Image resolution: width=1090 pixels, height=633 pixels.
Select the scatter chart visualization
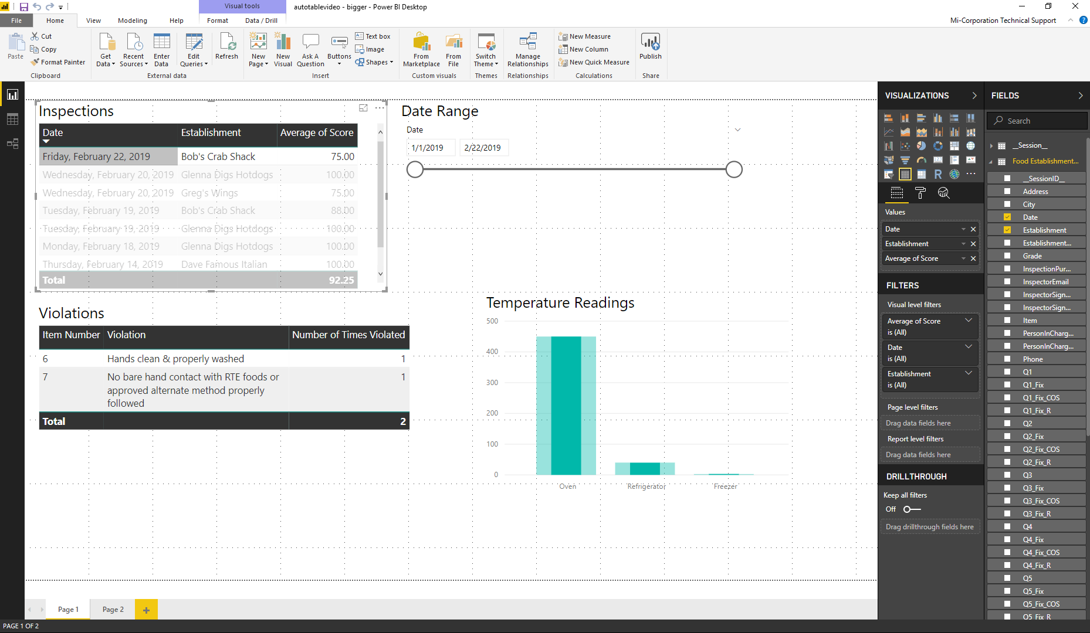(905, 146)
